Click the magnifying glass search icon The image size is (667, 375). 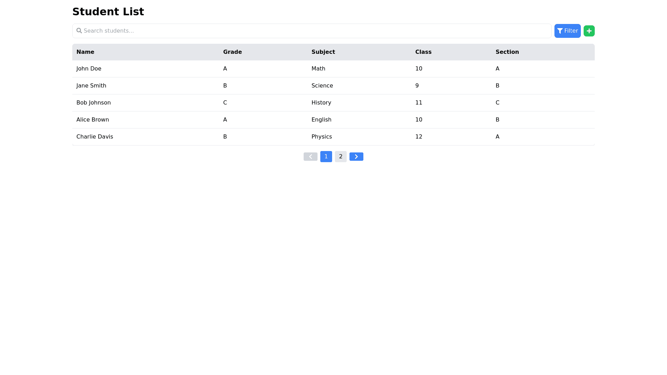(79, 31)
